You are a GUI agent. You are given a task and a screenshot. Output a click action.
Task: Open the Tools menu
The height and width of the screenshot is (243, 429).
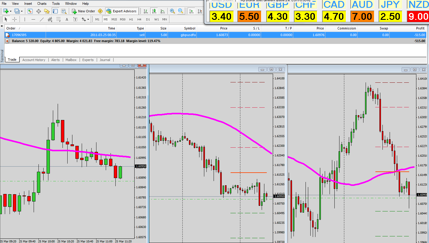coord(56,4)
